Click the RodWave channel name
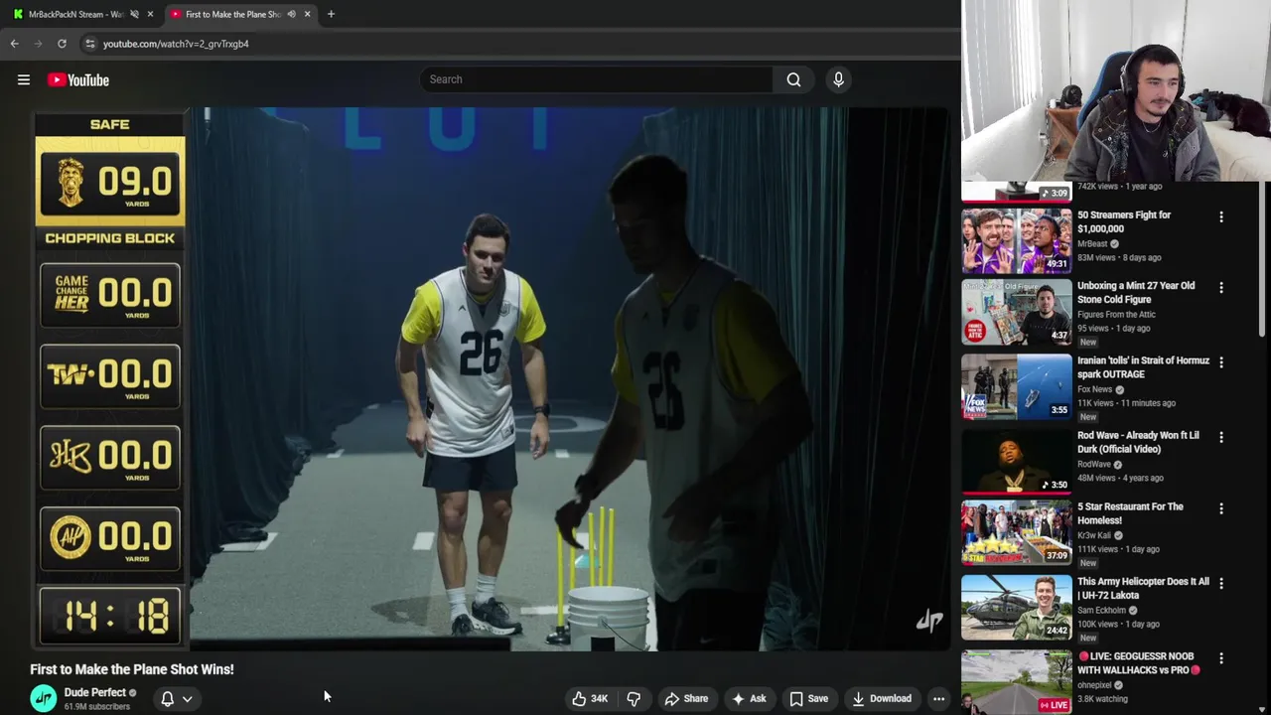Viewport: 1271px width, 715px height. click(x=1094, y=464)
